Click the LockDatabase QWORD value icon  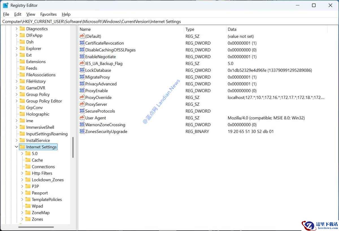[x=82, y=70]
